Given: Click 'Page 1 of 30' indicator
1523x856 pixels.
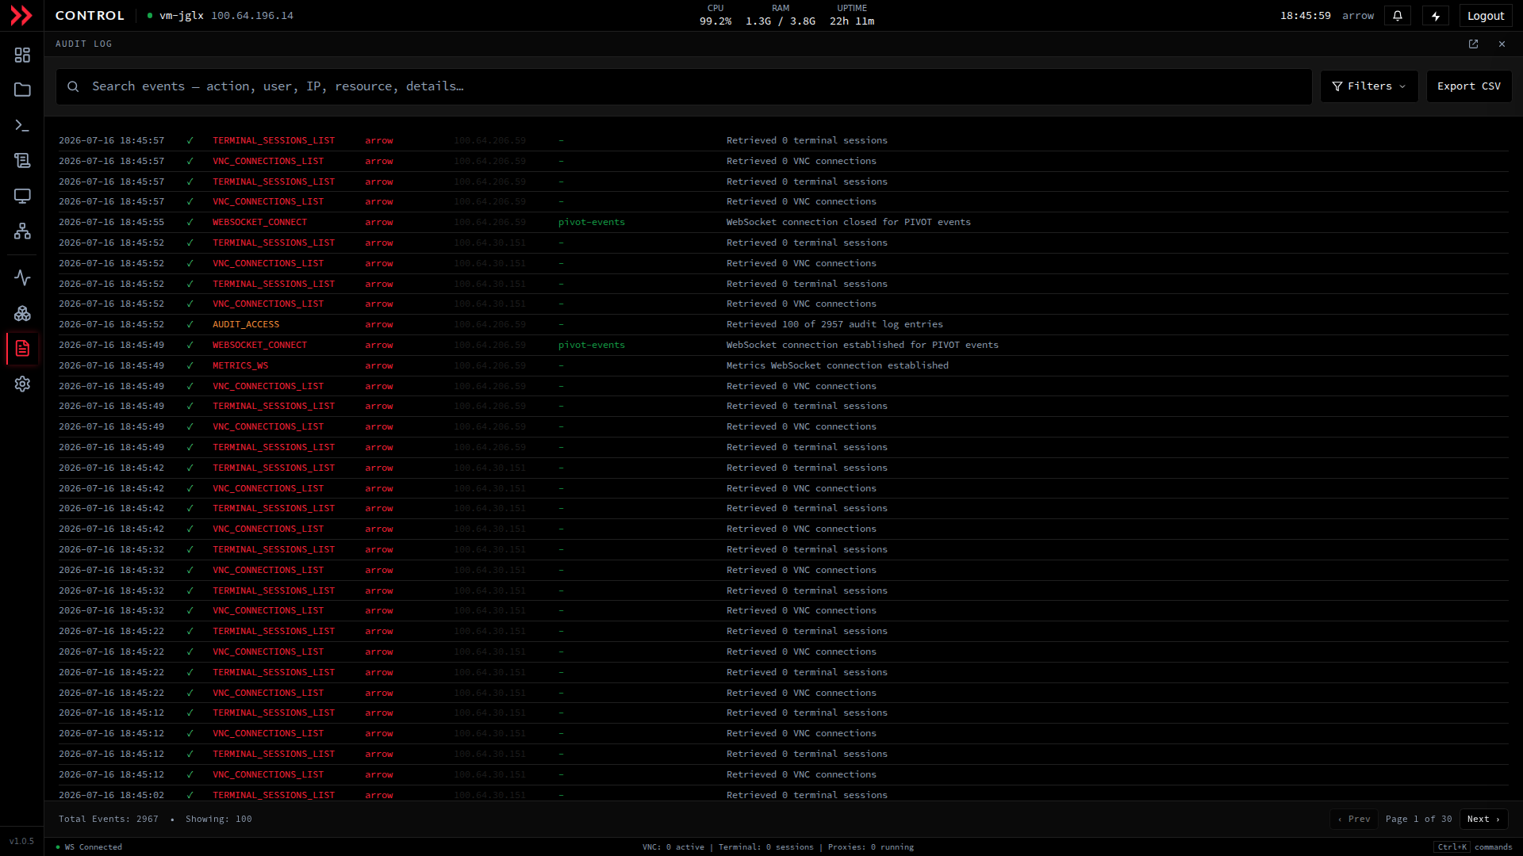Looking at the screenshot, I should [1419, 819].
